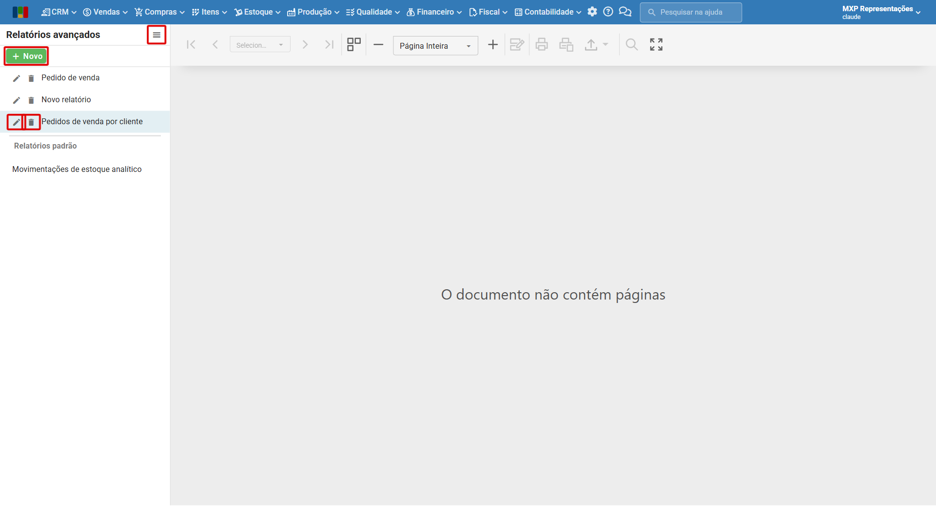Screen dimensions: 936x526
Task: Open MXP Representações account menu
Action: click(x=881, y=12)
